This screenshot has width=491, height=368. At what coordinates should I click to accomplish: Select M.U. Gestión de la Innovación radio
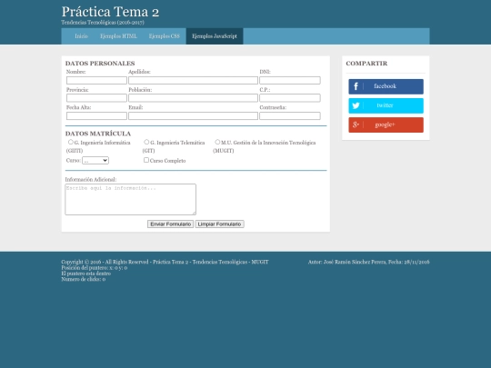(217, 142)
